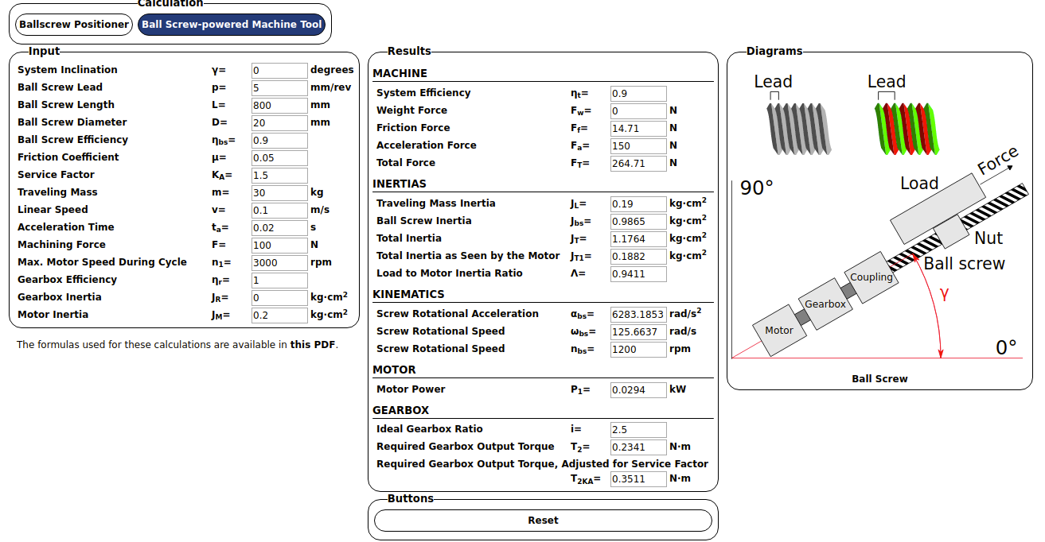Image resolution: width=1045 pixels, height=542 pixels.
Task: Select Screw Rotational Speed rpm result
Action: [x=638, y=350]
